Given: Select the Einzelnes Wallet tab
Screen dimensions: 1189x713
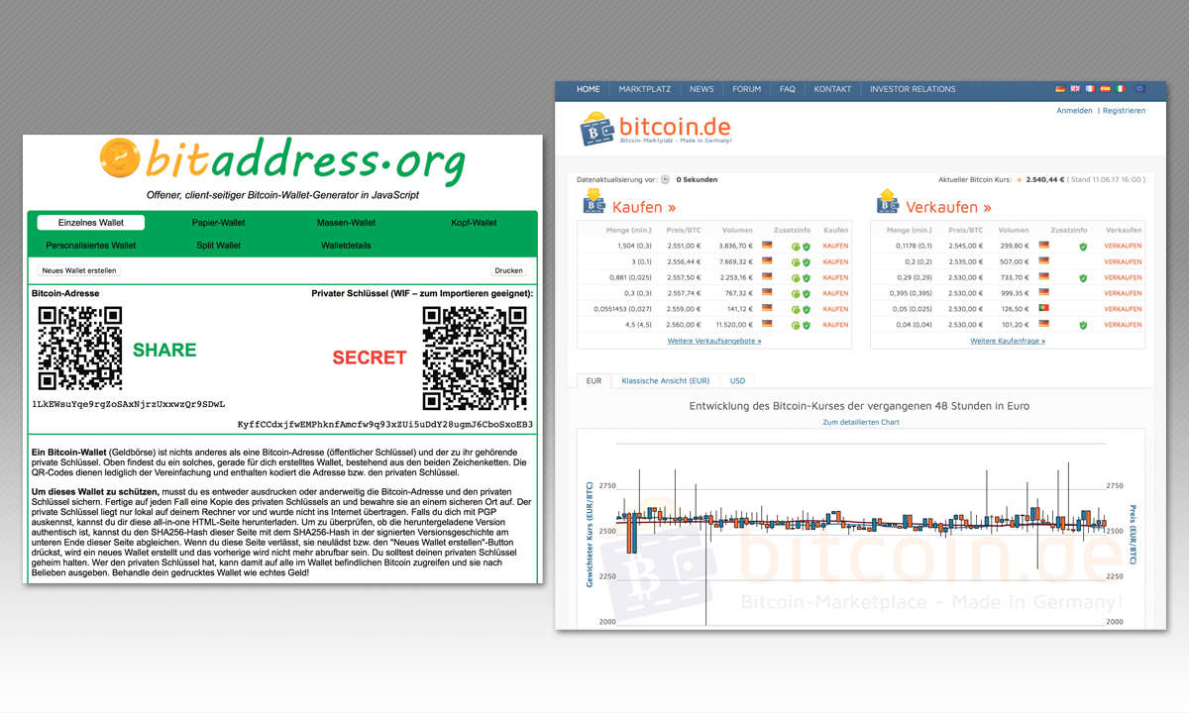Looking at the screenshot, I should [x=91, y=223].
